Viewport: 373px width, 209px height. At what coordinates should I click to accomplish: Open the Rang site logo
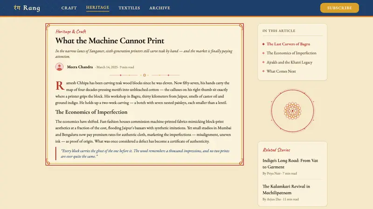pyautogui.click(x=27, y=8)
